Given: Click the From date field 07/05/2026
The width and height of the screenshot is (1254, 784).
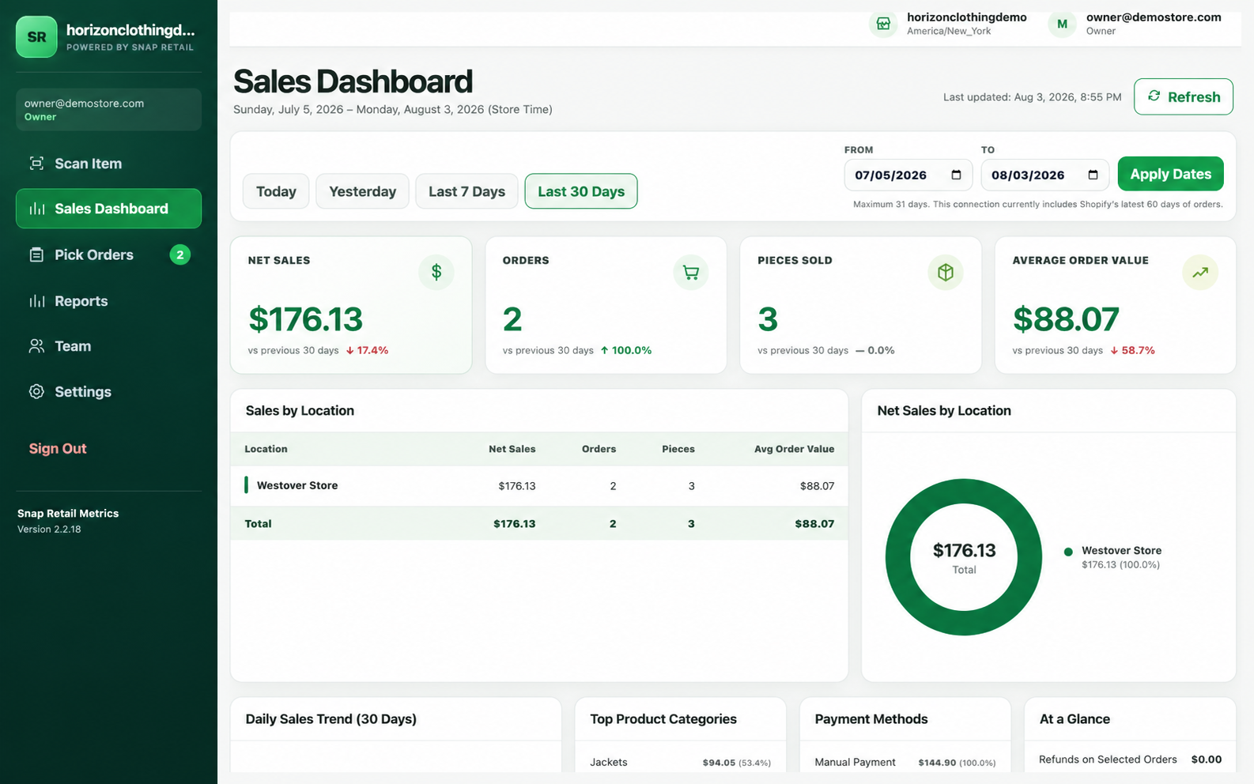Looking at the screenshot, I should tap(908, 175).
